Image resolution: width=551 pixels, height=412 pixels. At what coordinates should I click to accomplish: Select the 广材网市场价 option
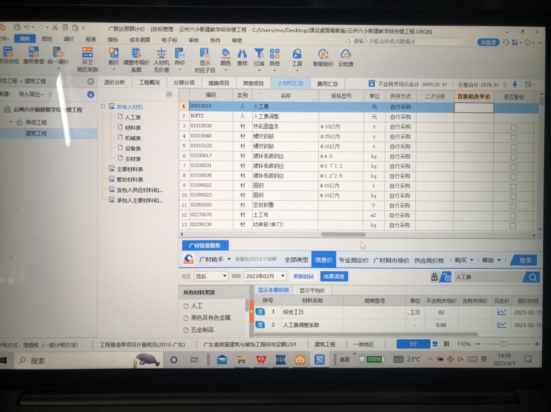391,260
